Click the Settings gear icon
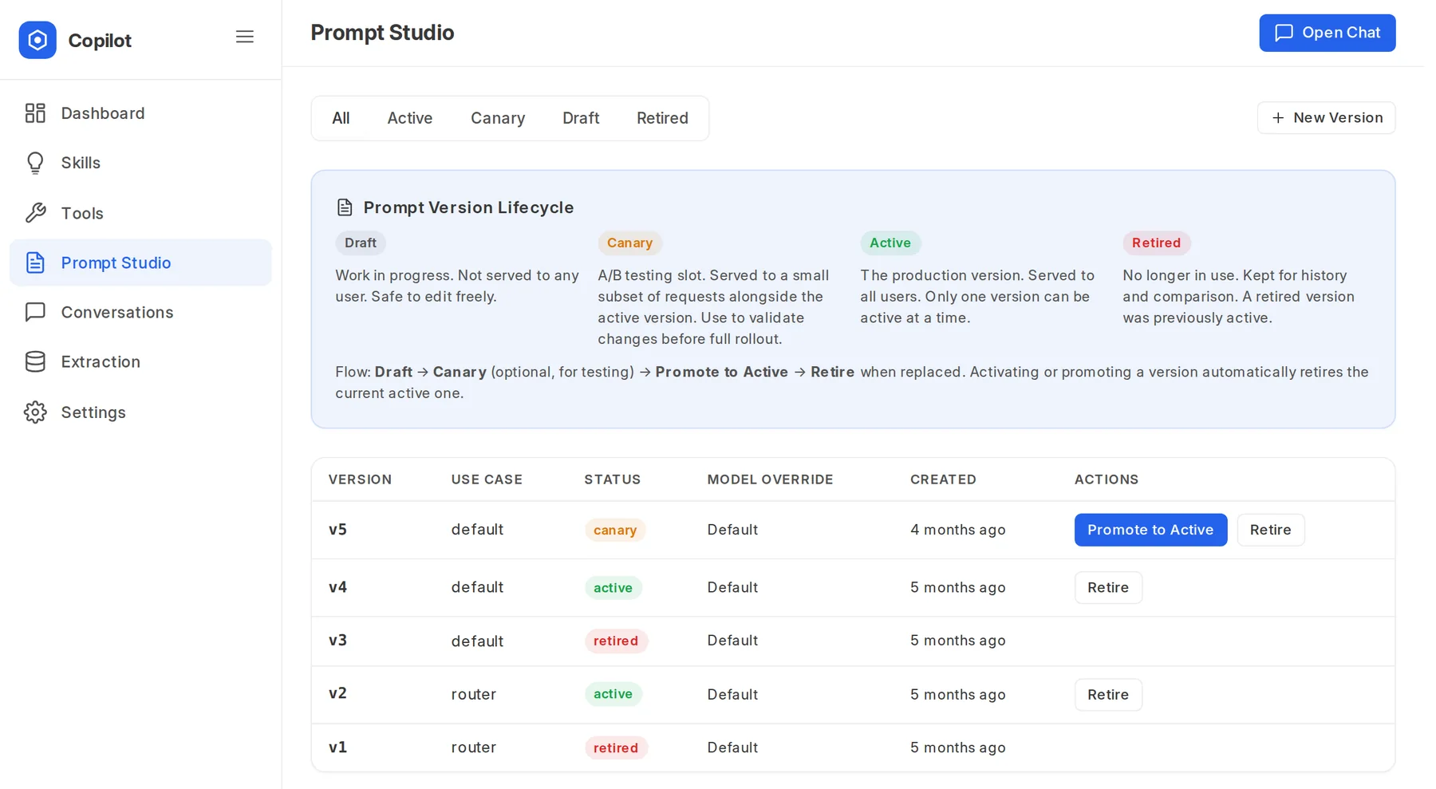Image resolution: width=1436 pixels, height=789 pixels. click(35, 412)
